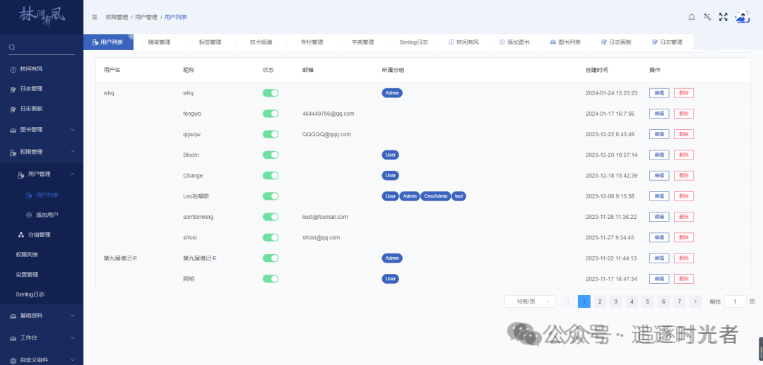Click the go-to-page number input
This screenshot has width=763, height=365.
click(x=735, y=302)
